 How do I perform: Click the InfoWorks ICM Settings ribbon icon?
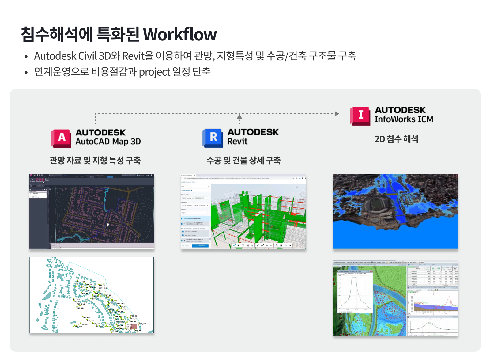[x=37, y=180]
